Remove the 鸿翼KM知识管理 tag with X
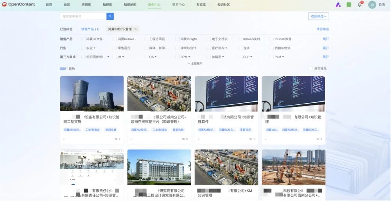Screen dimensions: 391x201 [x=135, y=29]
